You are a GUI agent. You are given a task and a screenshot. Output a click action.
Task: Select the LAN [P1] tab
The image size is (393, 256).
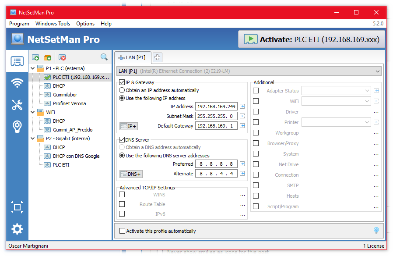(133, 57)
